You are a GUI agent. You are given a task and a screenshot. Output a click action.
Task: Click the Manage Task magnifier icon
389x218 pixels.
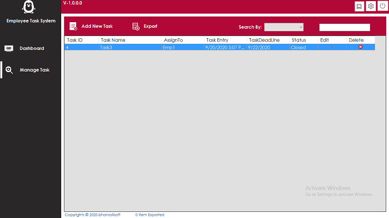tap(9, 70)
